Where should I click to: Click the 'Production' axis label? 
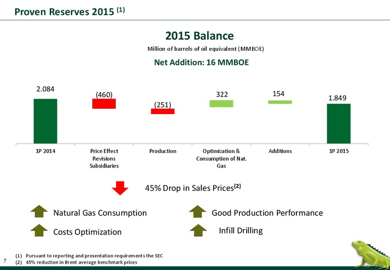[x=163, y=151]
